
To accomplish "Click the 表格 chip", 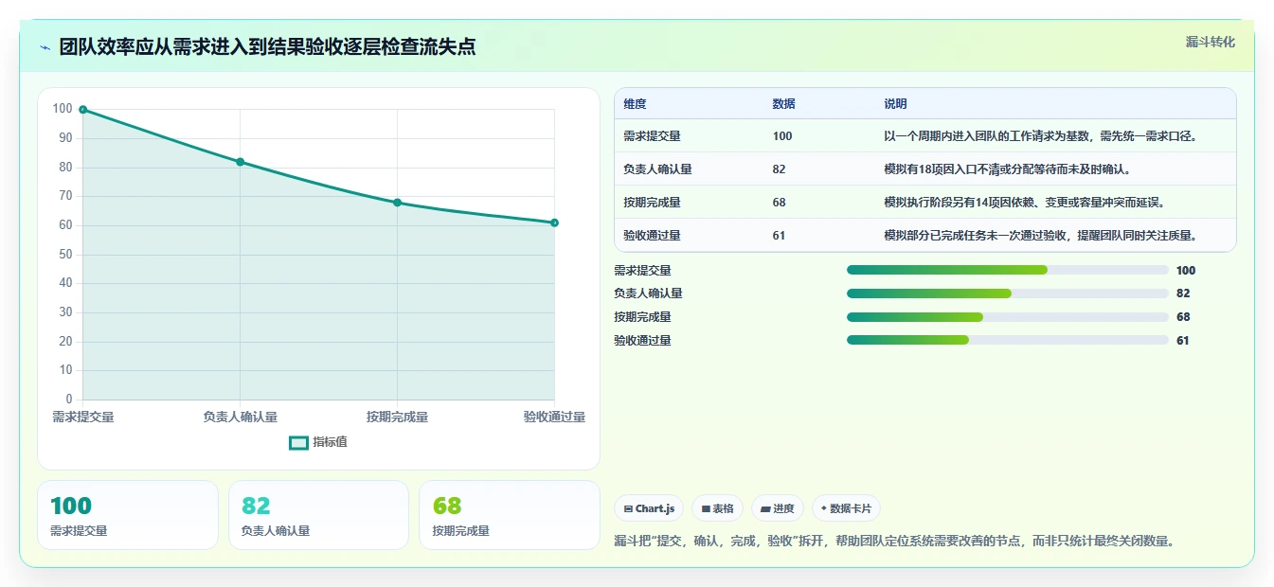I will click(x=717, y=508).
